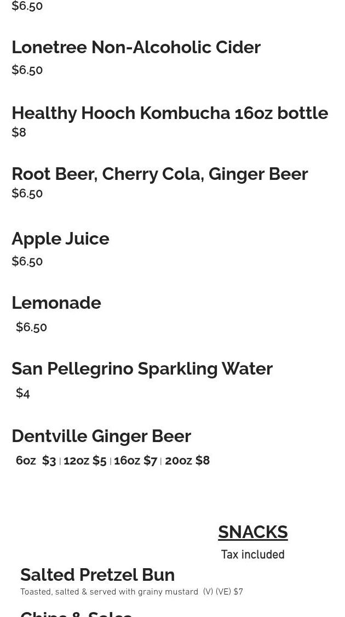
Task: Select the Lemonade heading
Action: pos(56,303)
